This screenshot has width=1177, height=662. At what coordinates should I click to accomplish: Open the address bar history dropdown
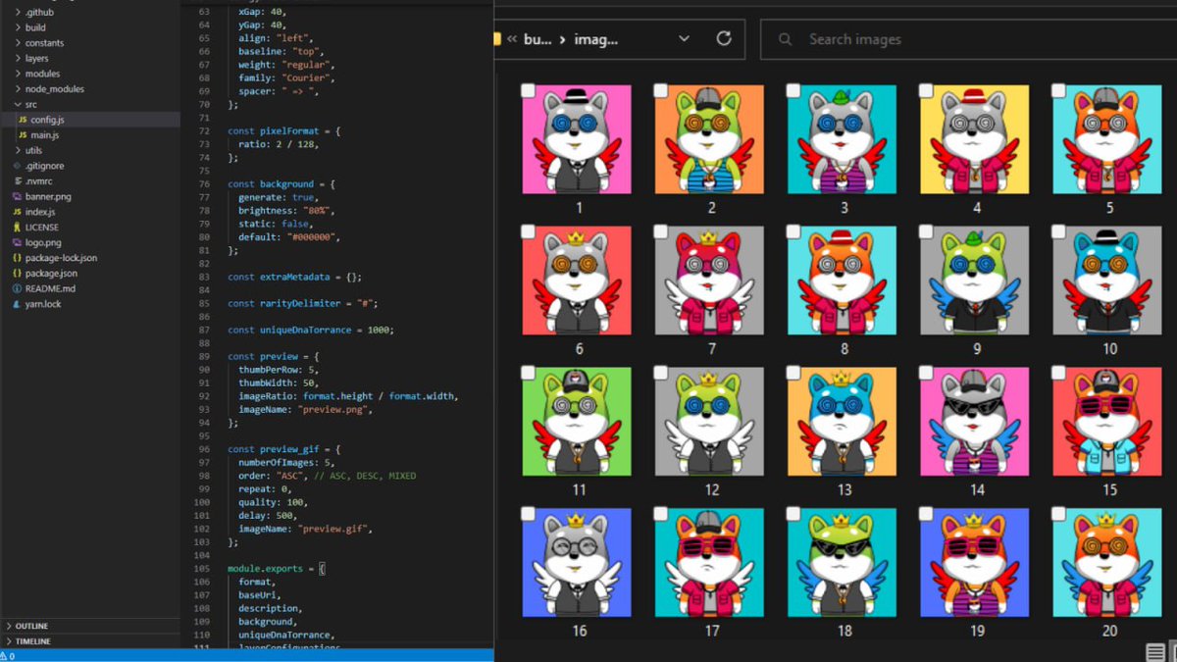[x=685, y=39]
